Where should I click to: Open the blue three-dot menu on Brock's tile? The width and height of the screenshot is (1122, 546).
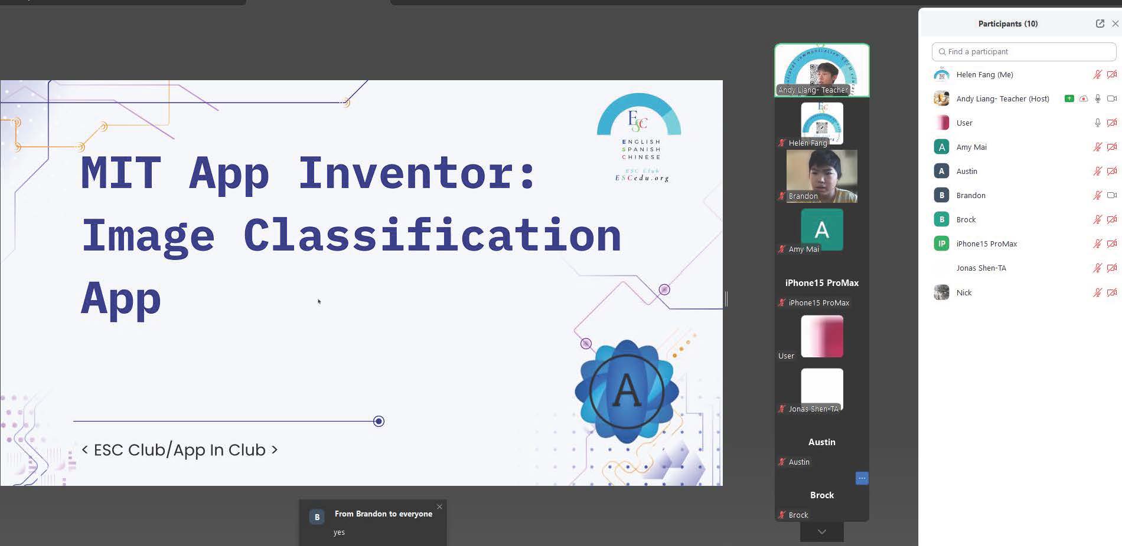862,478
